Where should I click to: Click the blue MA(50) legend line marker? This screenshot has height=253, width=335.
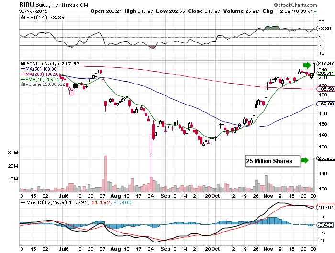point(22,69)
